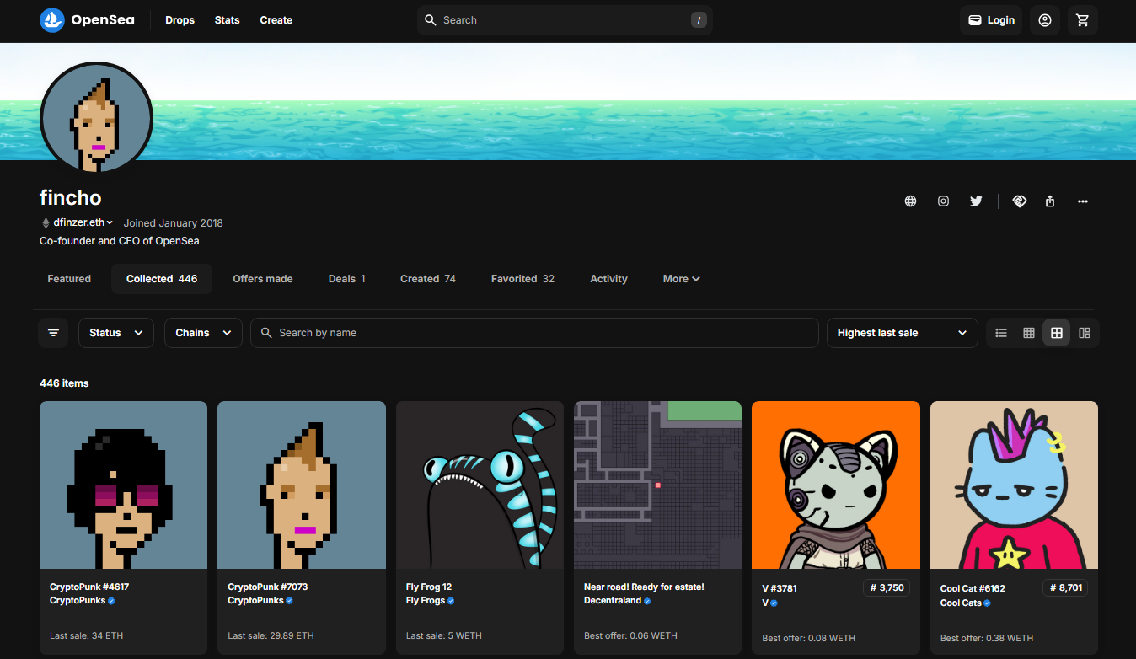
Task: Open the Decentraland collection link
Action: [x=613, y=601]
